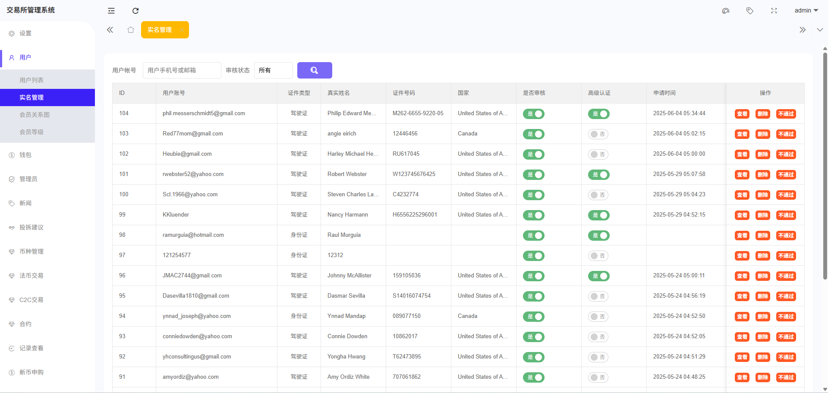
Task: Collapse the sidebar using the menu icon
Action: click(111, 10)
